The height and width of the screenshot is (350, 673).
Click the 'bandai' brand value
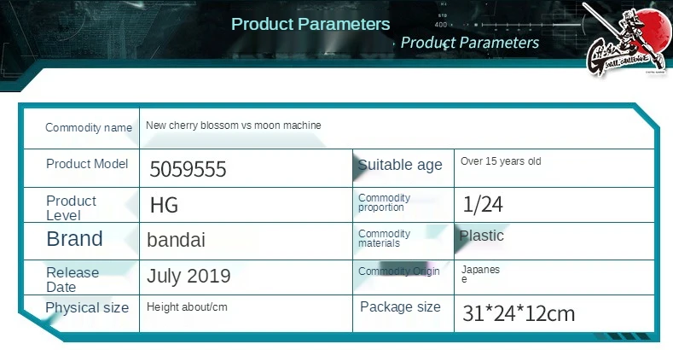pyautogui.click(x=176, y=240)
